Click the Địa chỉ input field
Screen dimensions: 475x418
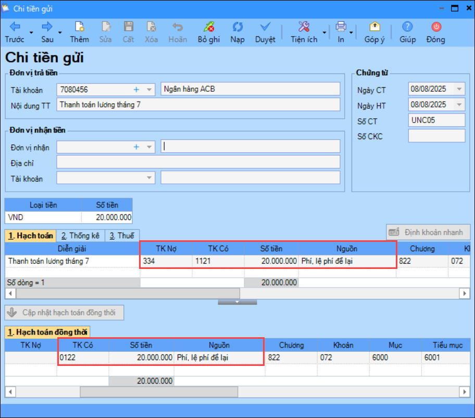(198, 162)
